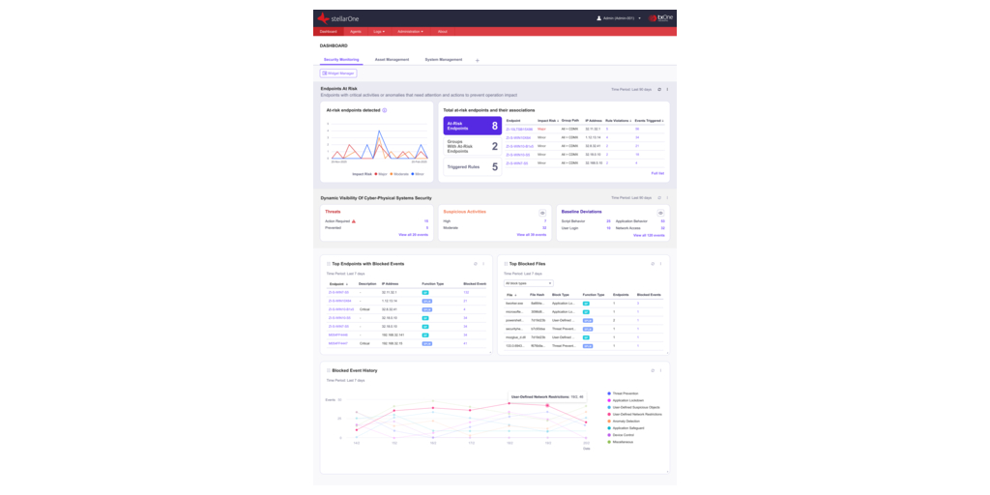Click the info icon beside At-risk endpoints detected
The height and width of the screenshot is (495, 990).
tap(385, 110)
